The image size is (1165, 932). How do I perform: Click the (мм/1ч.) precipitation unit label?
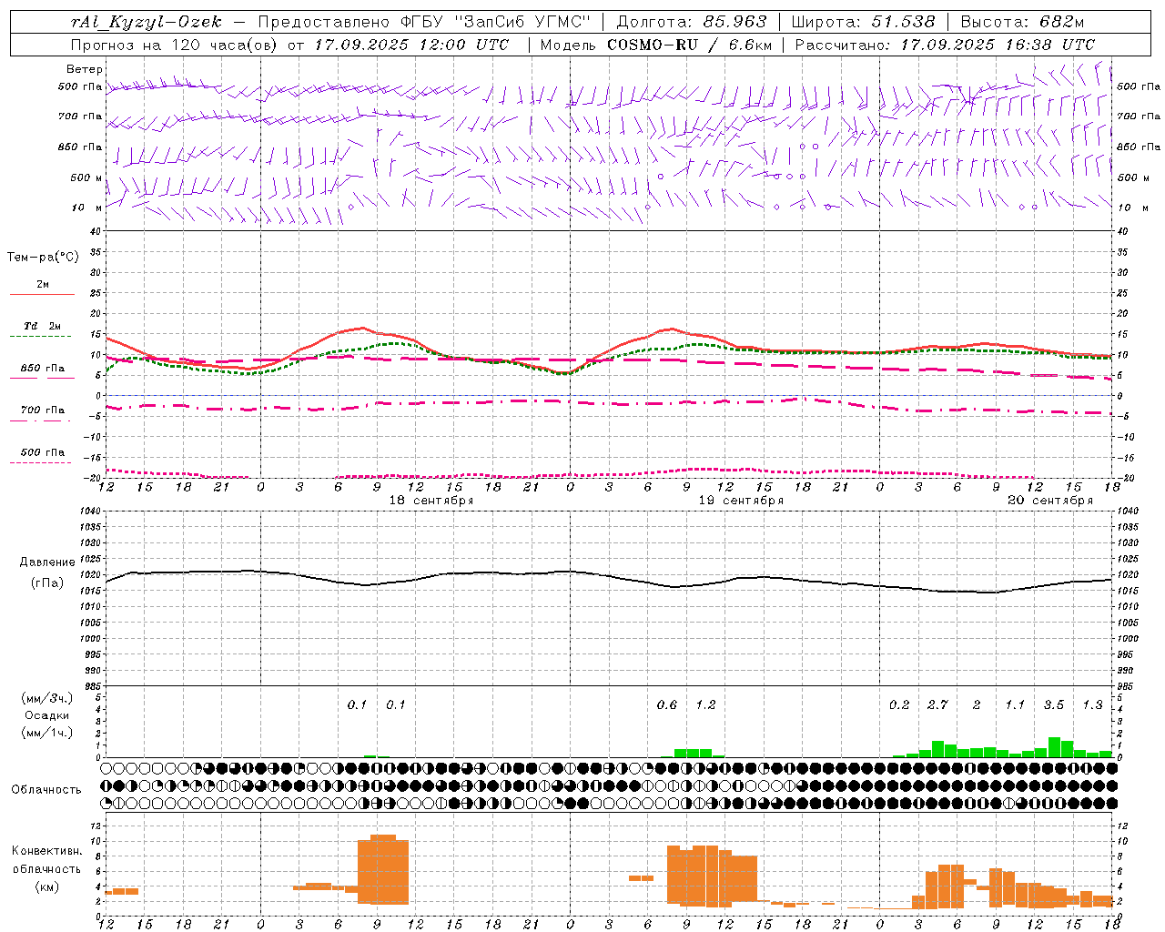pyautogui.click(x=47, y=733)
